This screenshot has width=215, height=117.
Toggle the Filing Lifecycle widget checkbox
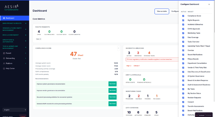point(183,59)
